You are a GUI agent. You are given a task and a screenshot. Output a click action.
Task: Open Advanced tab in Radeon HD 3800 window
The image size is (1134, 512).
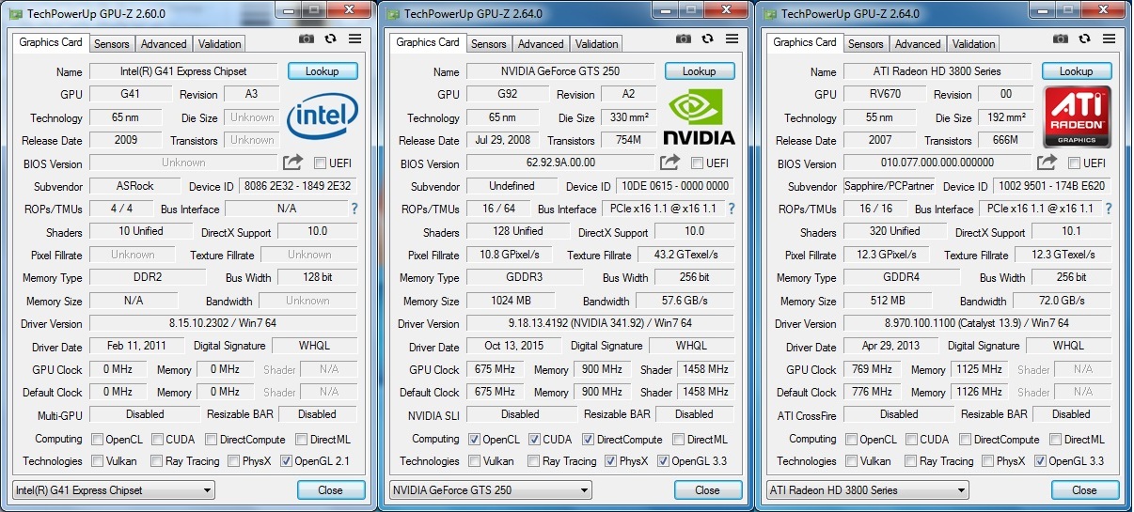coord(918,44)
